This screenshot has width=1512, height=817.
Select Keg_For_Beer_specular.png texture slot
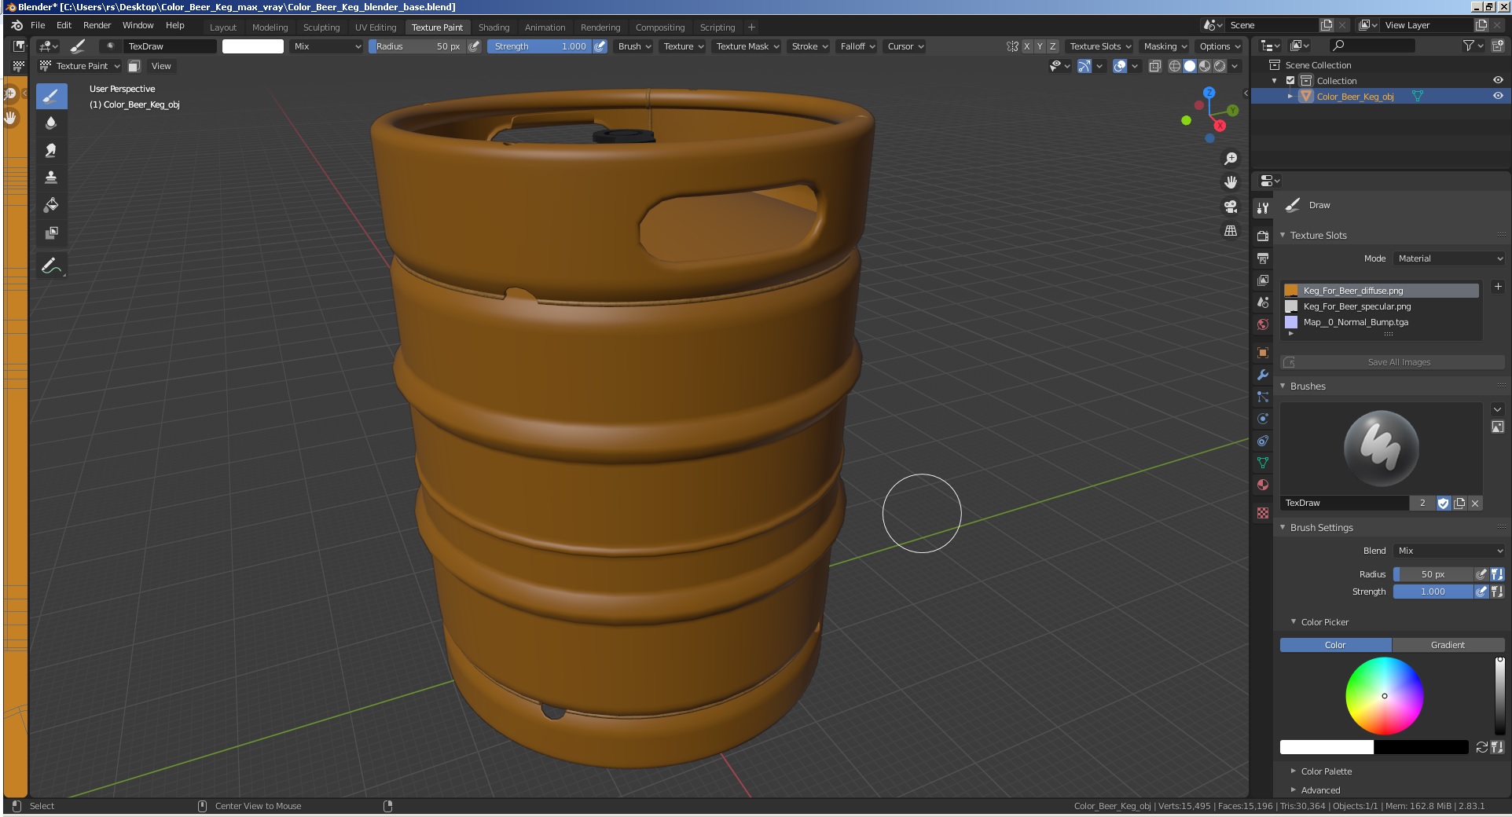pyautogui.click(x=1381, y=306)
